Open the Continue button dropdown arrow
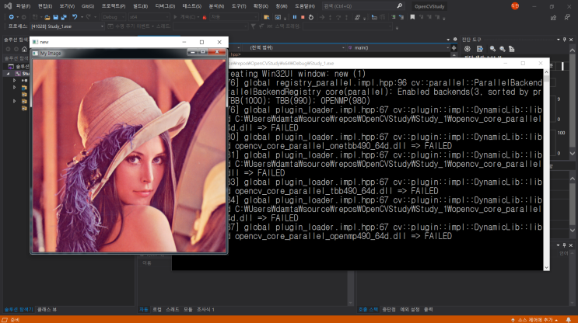 (x=198, y=17)
